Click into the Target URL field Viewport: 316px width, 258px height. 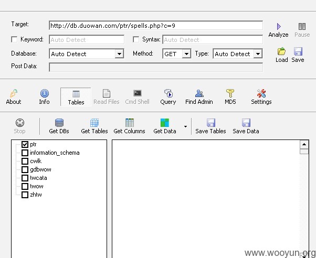coord(156,26)
